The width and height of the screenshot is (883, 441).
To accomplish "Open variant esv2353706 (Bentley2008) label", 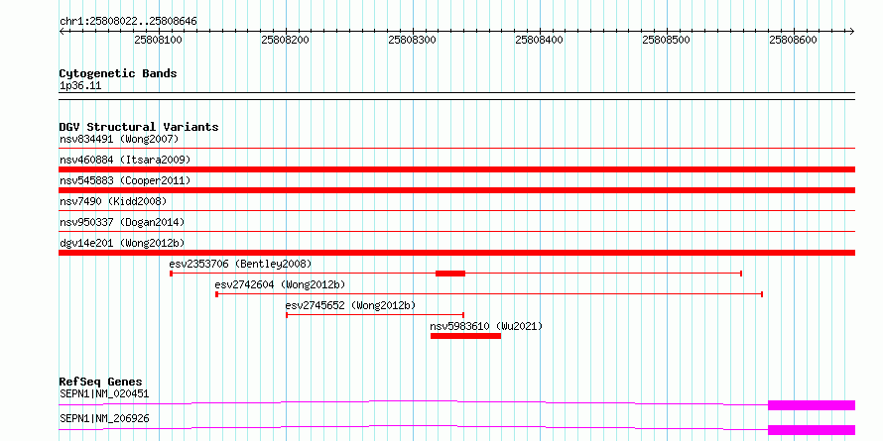I will [240, 264].
